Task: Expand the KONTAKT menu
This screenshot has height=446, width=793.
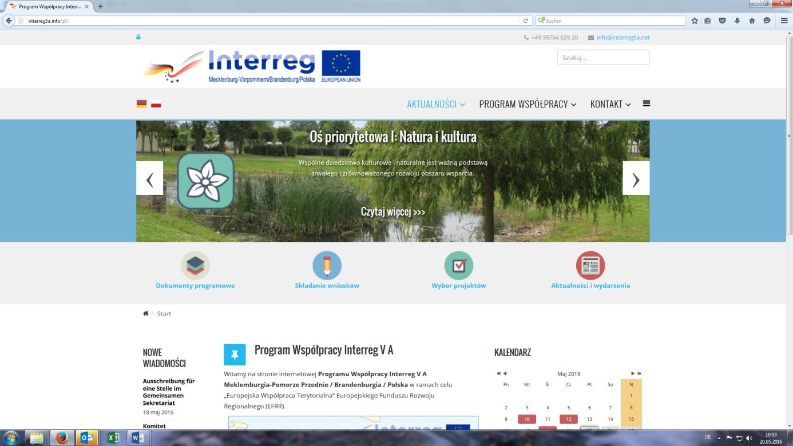Action: pos(610,104)
